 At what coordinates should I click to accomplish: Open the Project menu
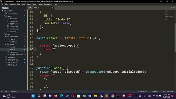40,4
